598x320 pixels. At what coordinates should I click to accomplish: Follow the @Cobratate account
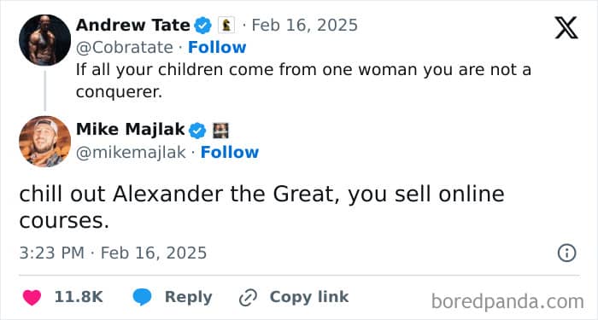[217, 47]
